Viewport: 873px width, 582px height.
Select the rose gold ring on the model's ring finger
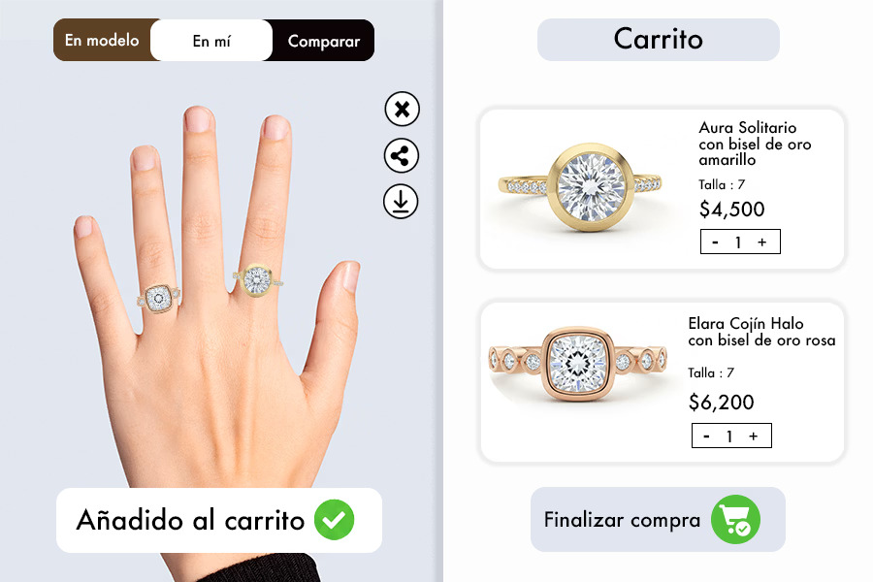(x=159, y=299)
